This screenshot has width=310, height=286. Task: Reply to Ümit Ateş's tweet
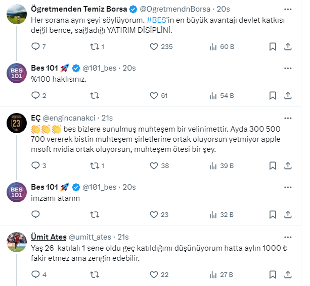click(35, 274)
